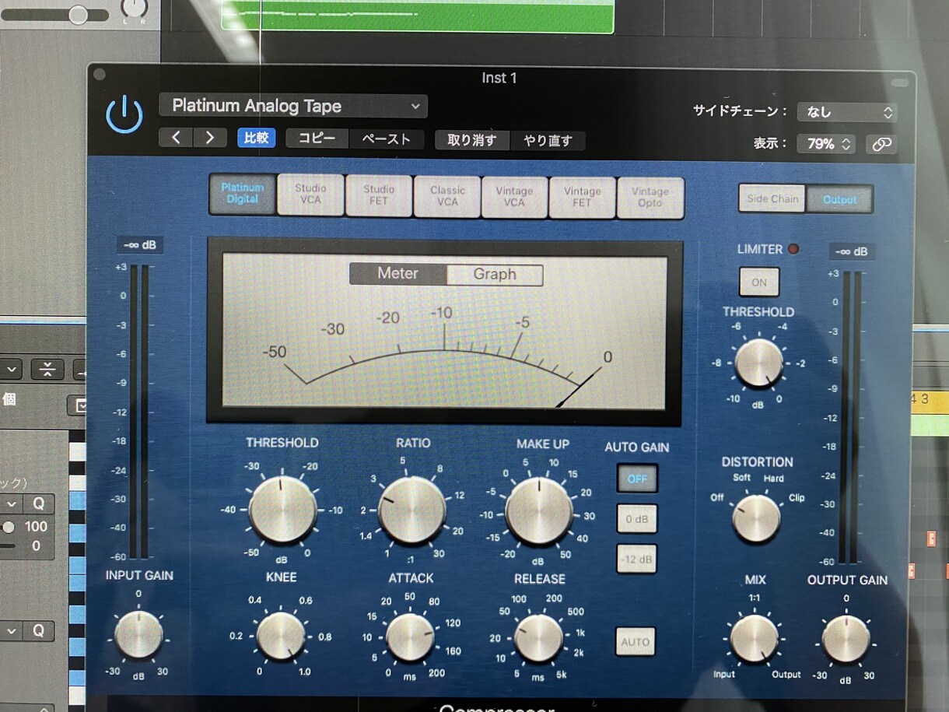The width and height of the screenshot is (949, 712).
Task: Click the コピー button
Action: 317,139
